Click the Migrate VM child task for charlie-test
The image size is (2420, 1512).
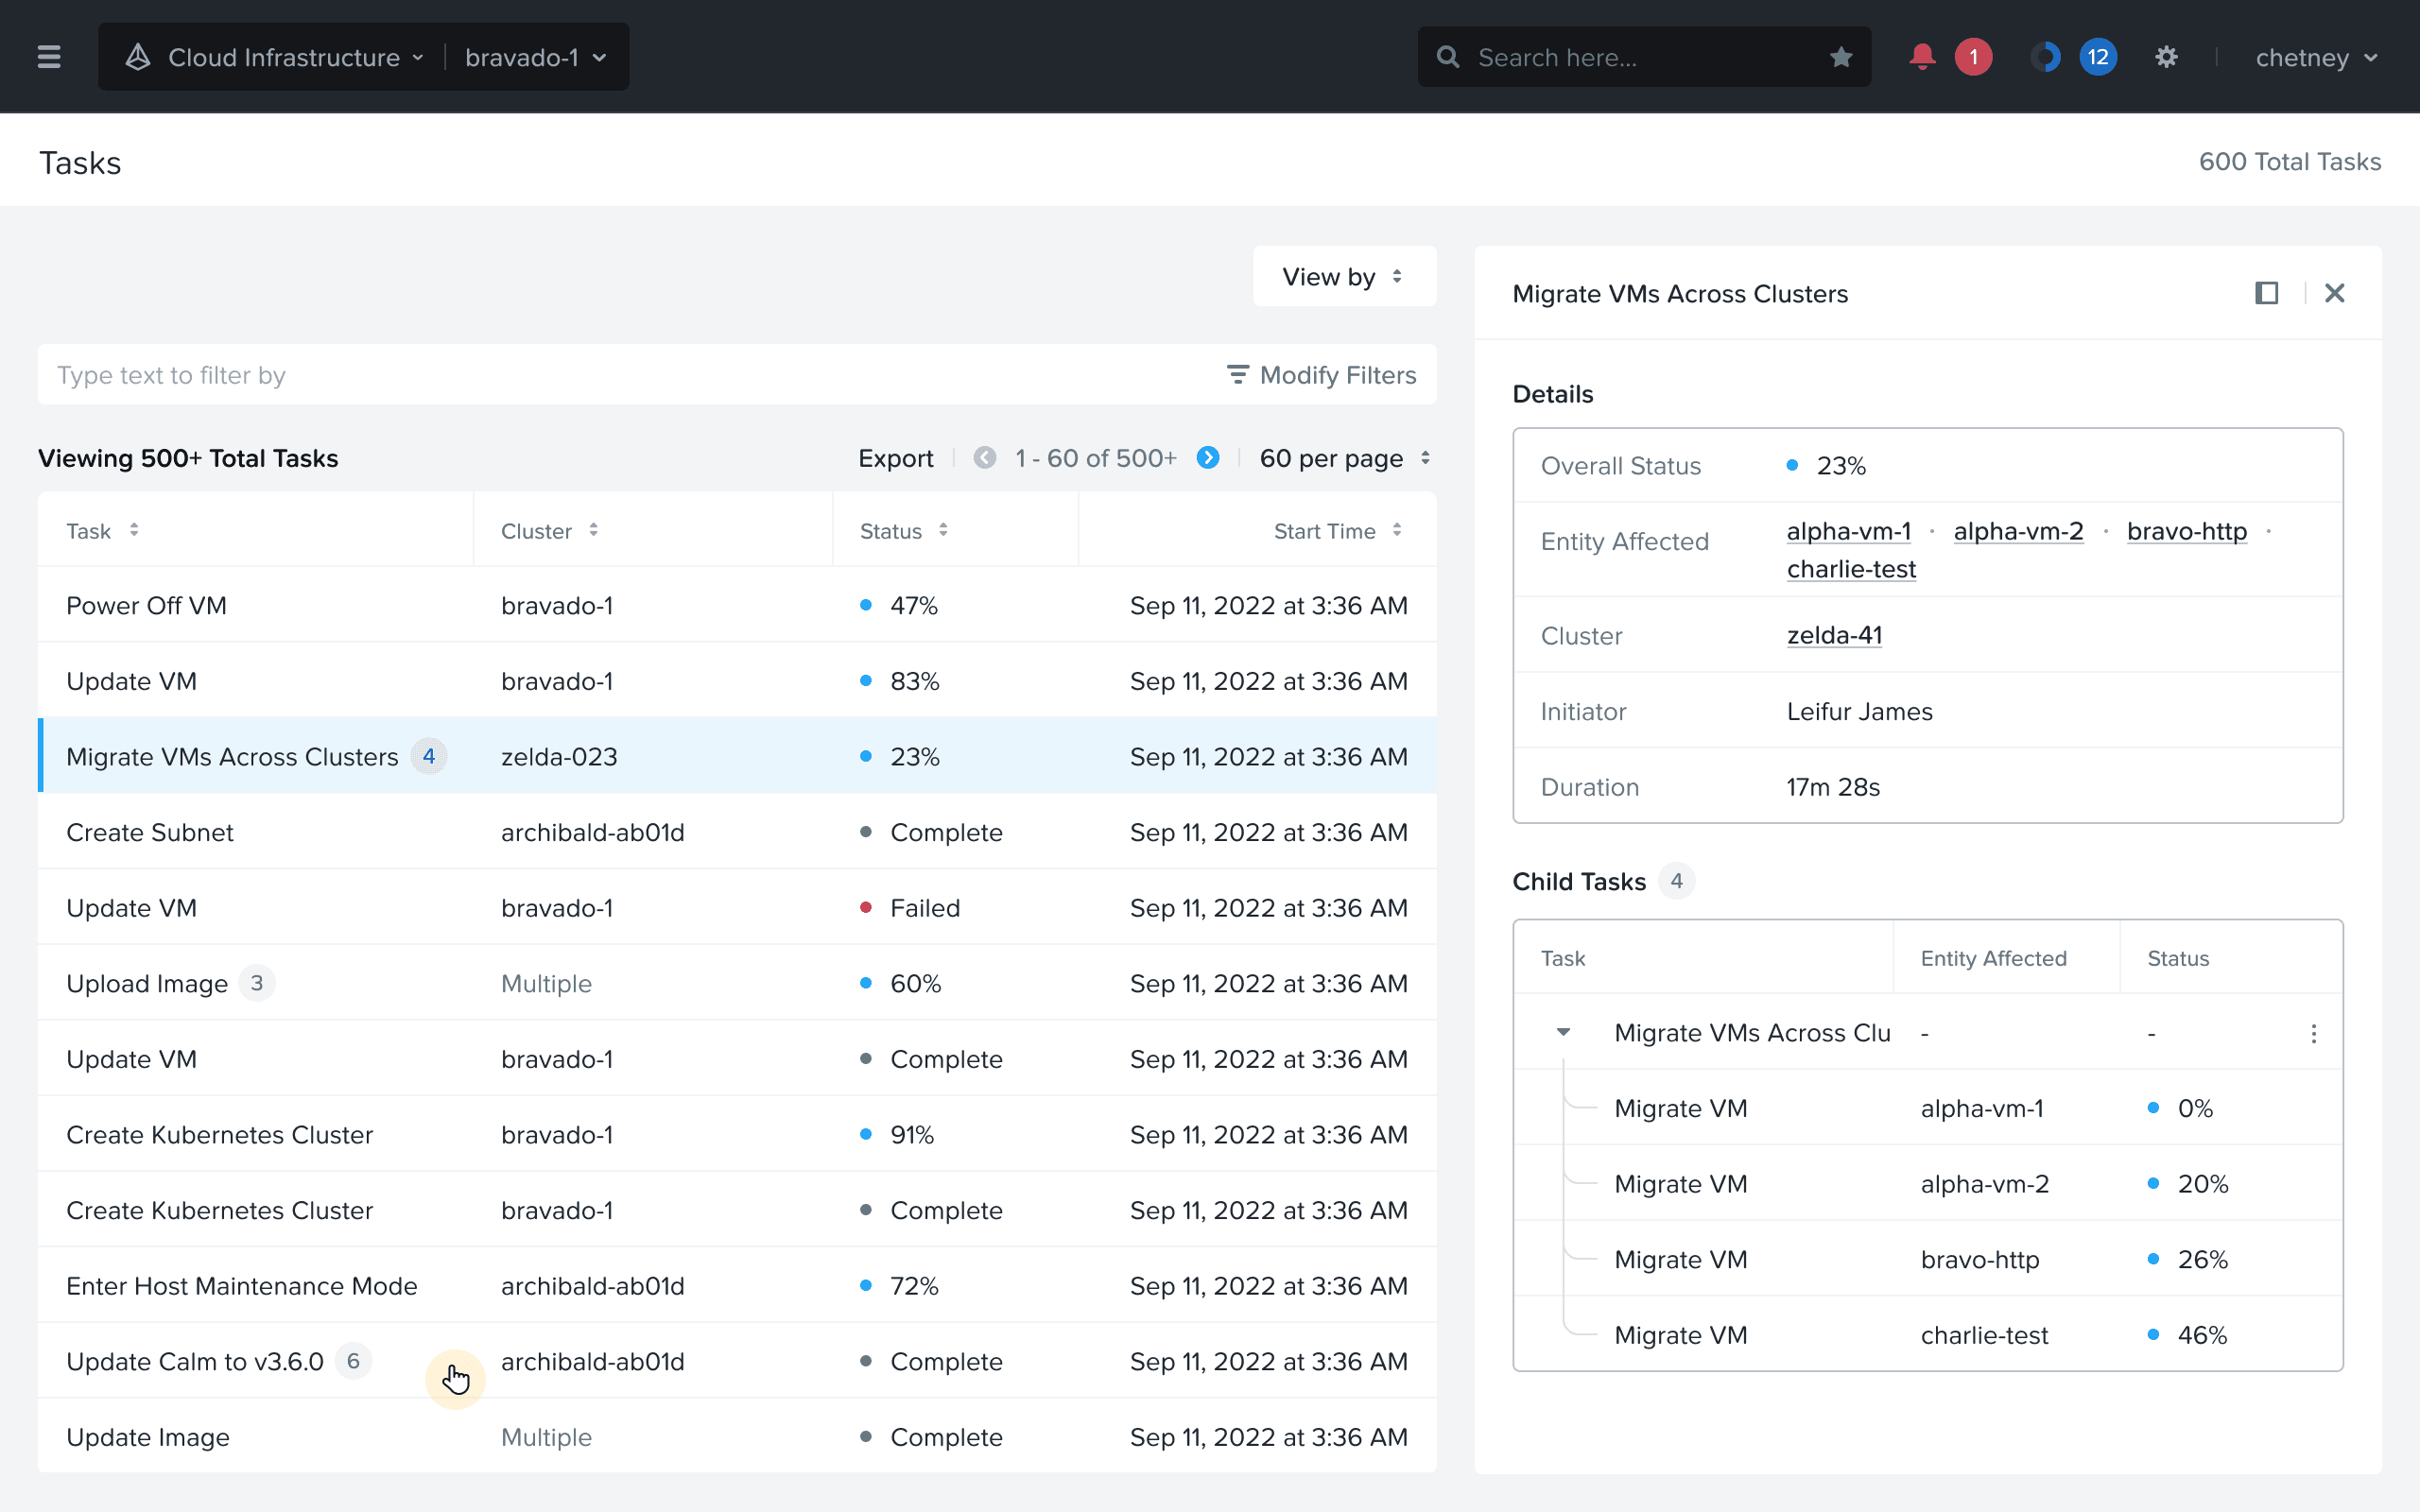point(1680,1335)
